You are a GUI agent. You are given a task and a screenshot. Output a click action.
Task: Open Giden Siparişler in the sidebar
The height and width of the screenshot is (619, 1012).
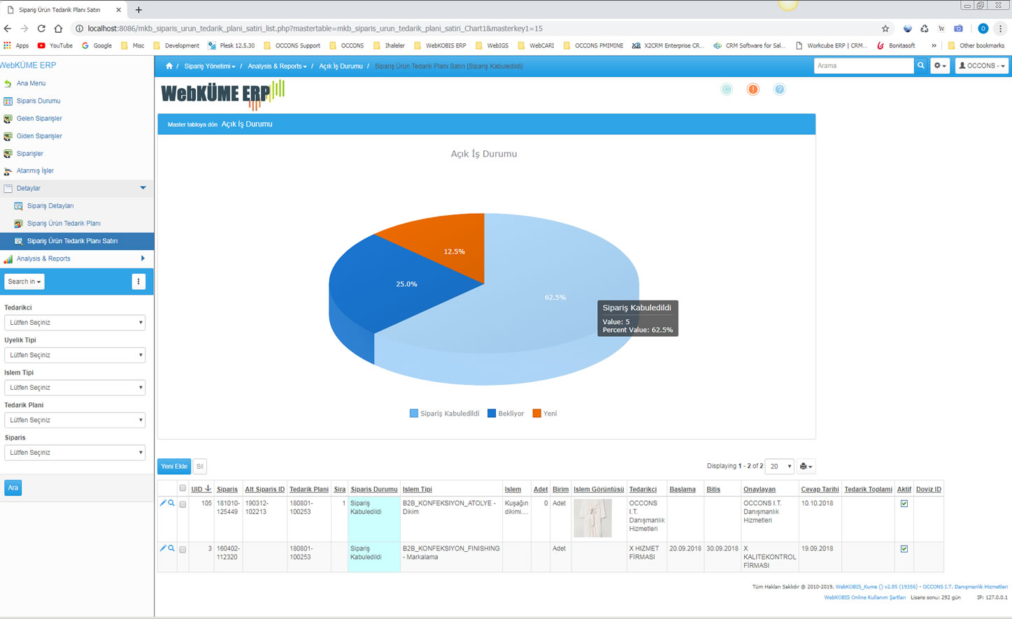click(39, 136)
